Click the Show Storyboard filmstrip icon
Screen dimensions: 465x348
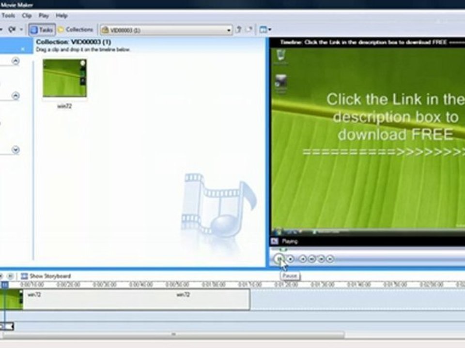click(24, 276)
